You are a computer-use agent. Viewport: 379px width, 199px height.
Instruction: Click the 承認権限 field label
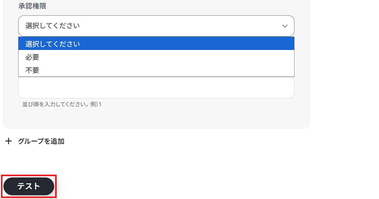[x=32, y=6]
